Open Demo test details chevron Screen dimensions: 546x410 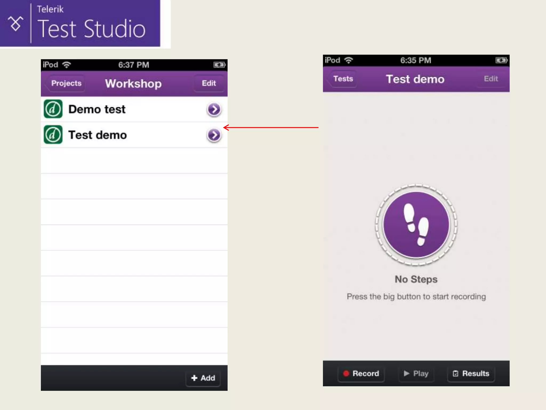[x=214, y=109]
